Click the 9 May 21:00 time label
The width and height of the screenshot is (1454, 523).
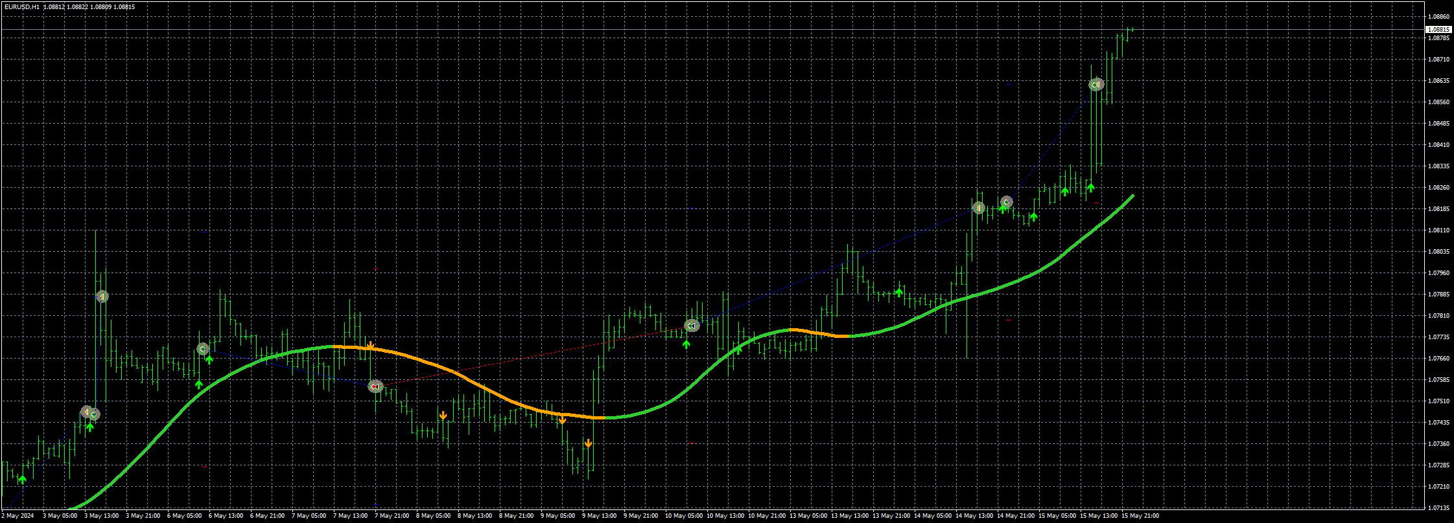pos(640,516)
